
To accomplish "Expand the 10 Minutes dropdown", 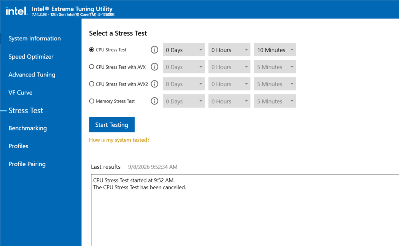I will click(275, 49).
